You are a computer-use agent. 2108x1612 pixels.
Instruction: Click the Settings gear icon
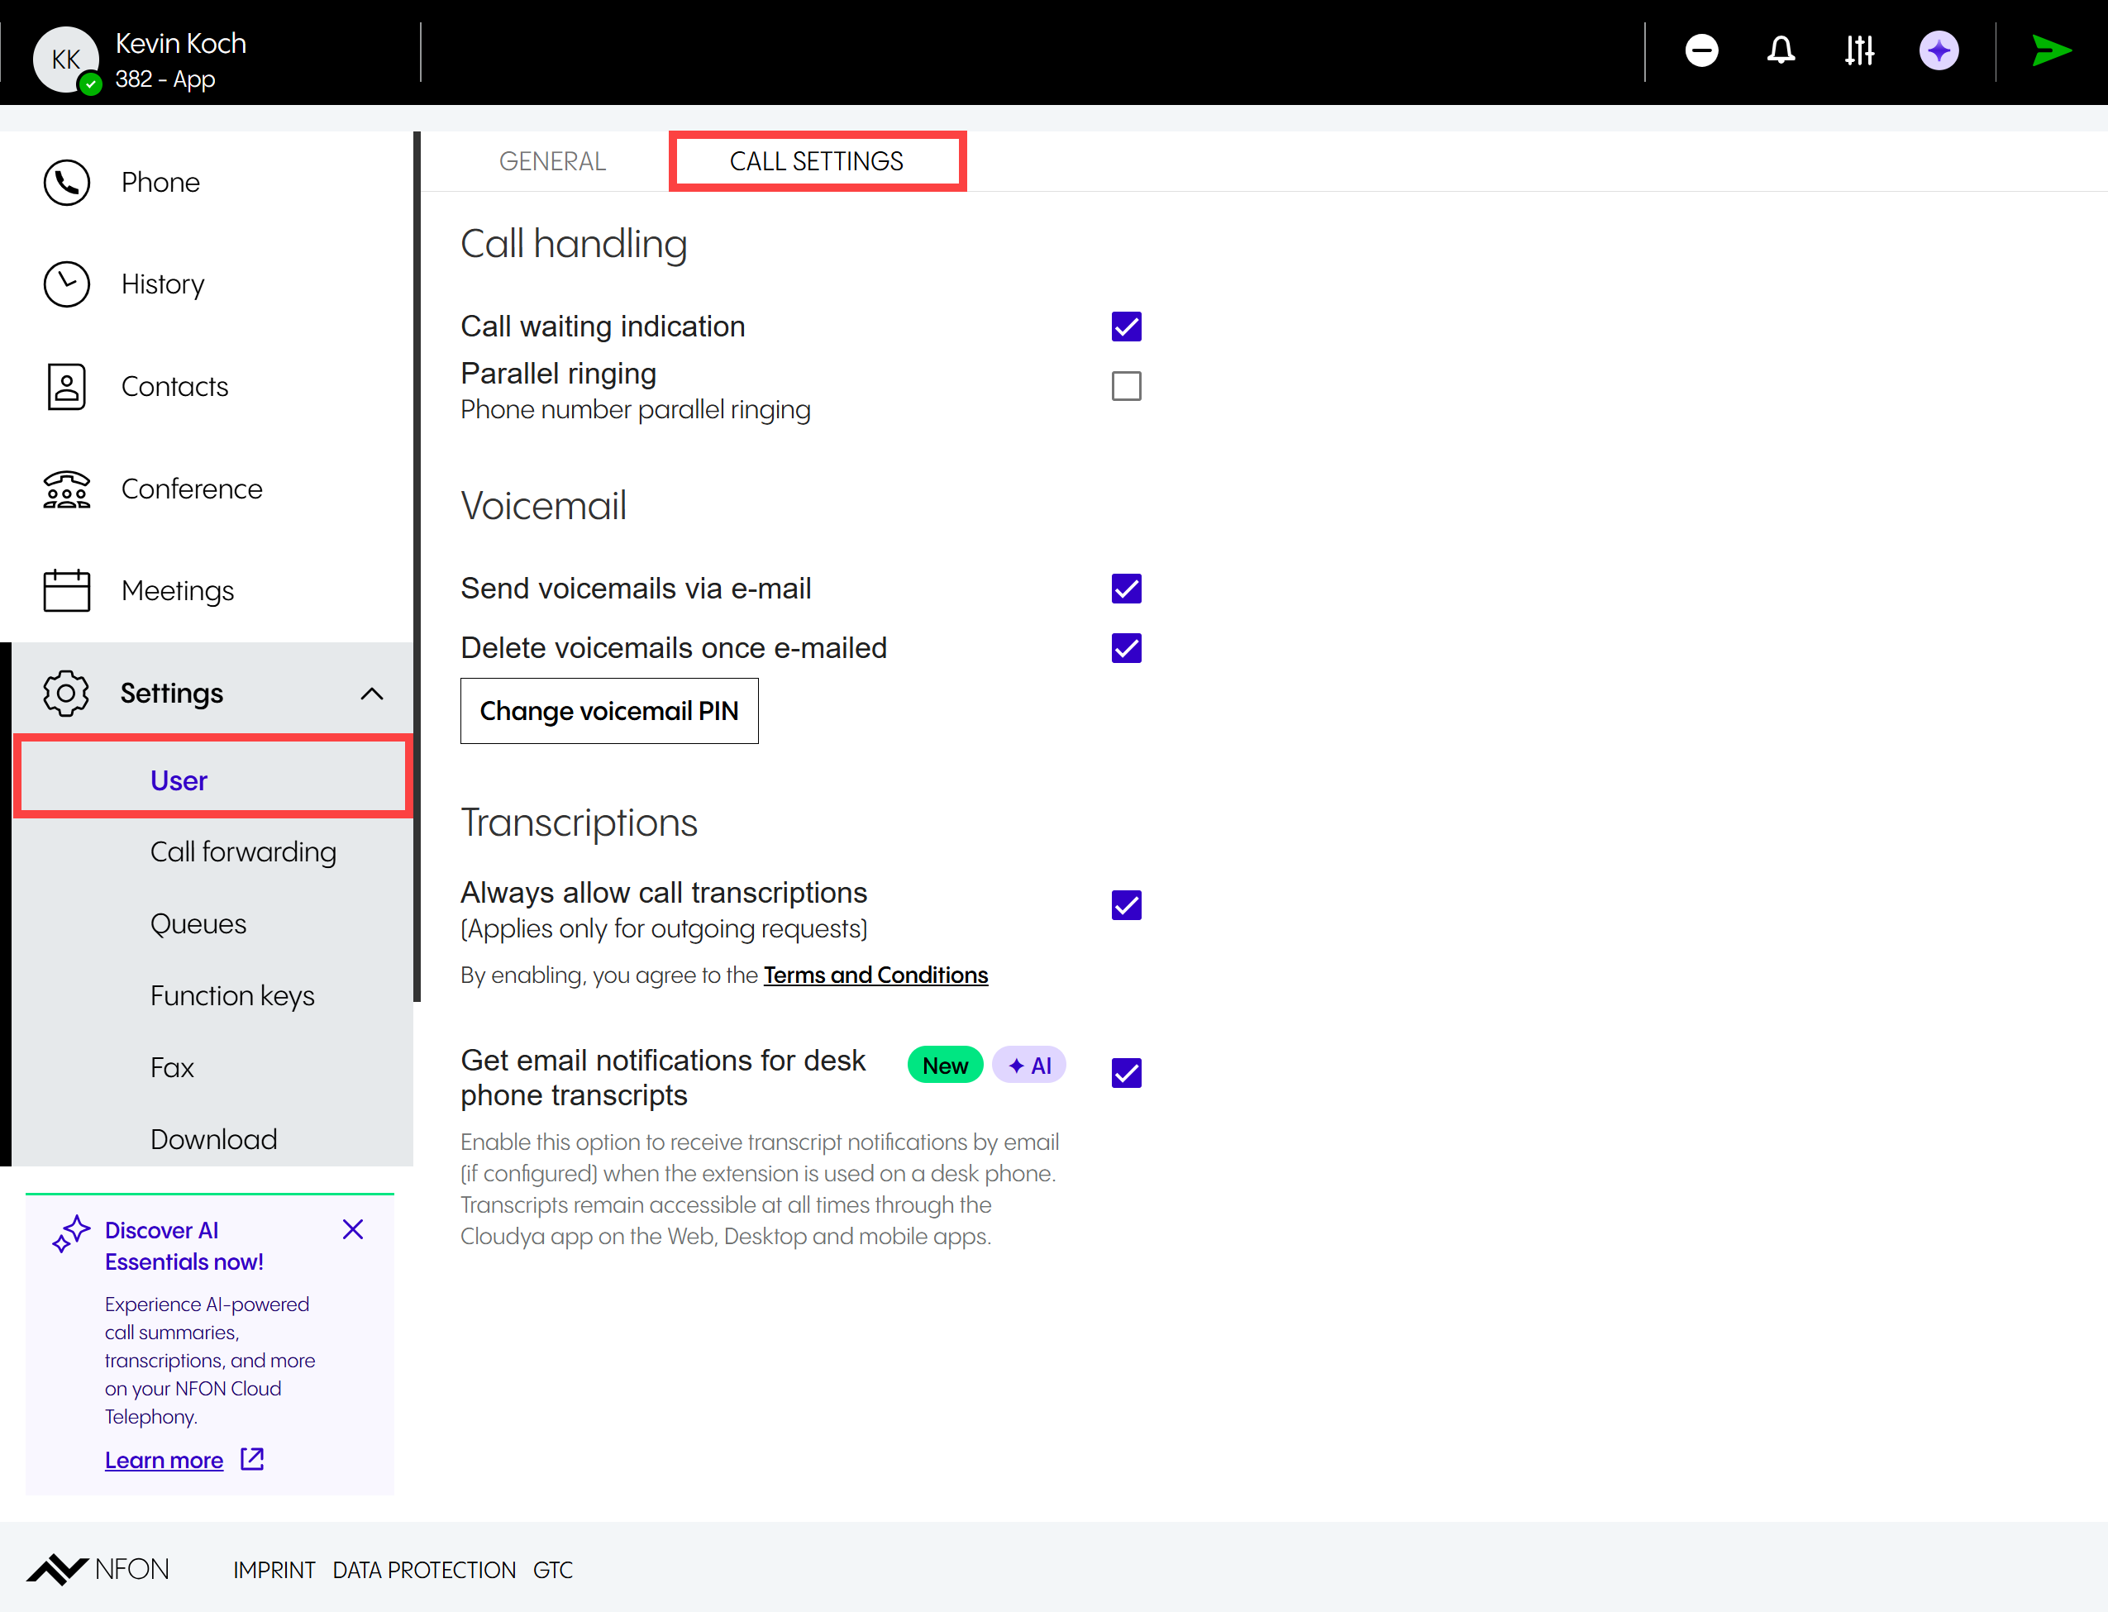pos(66,693)
